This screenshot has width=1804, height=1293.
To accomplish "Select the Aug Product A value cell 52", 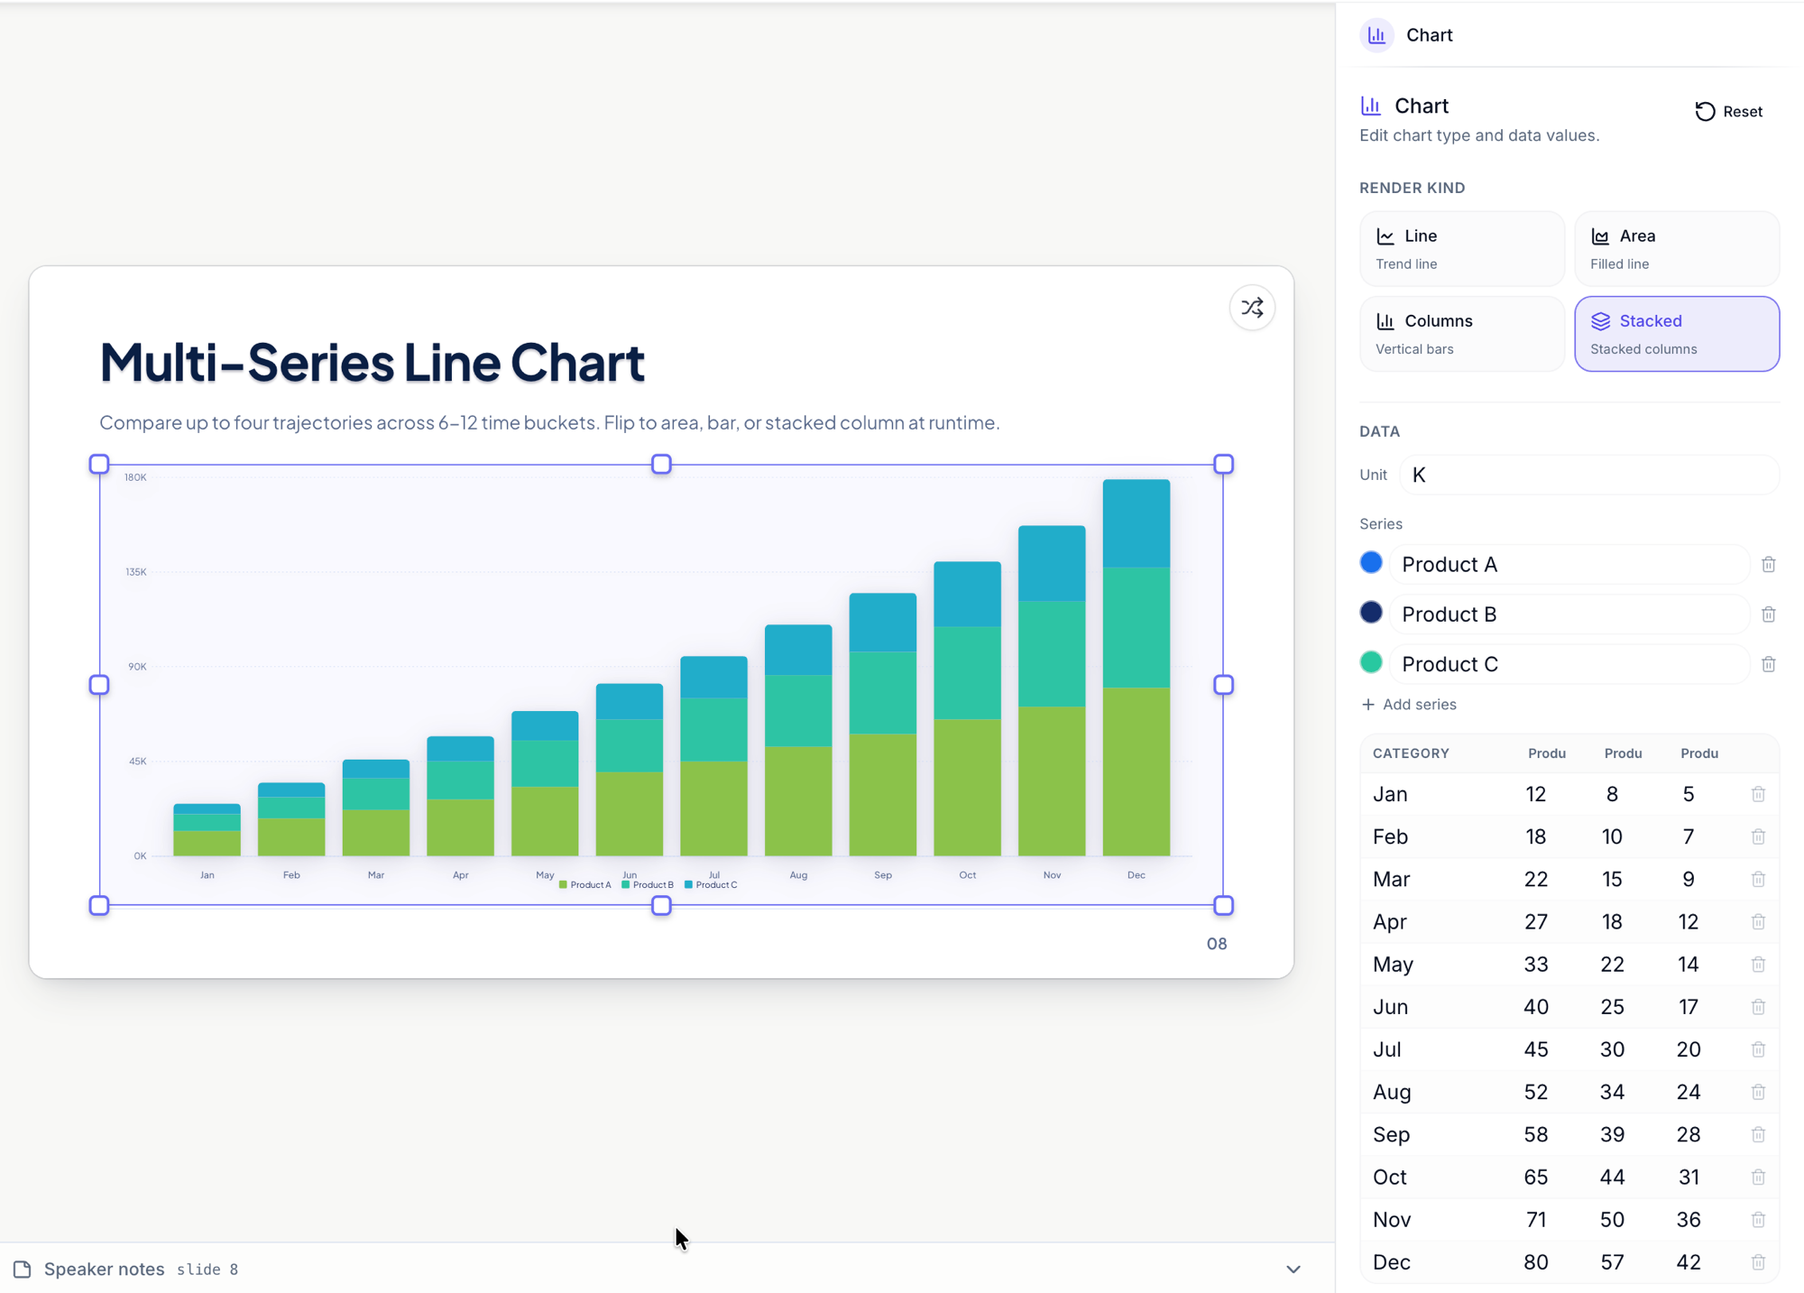I will pyautogui.click(x=1535, y=1092).
